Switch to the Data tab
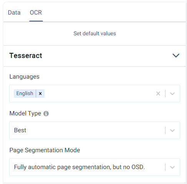 (14, 13)
